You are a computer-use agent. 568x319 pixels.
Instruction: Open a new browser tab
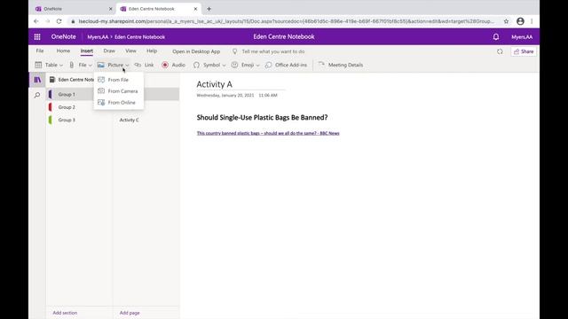point(209,9)
